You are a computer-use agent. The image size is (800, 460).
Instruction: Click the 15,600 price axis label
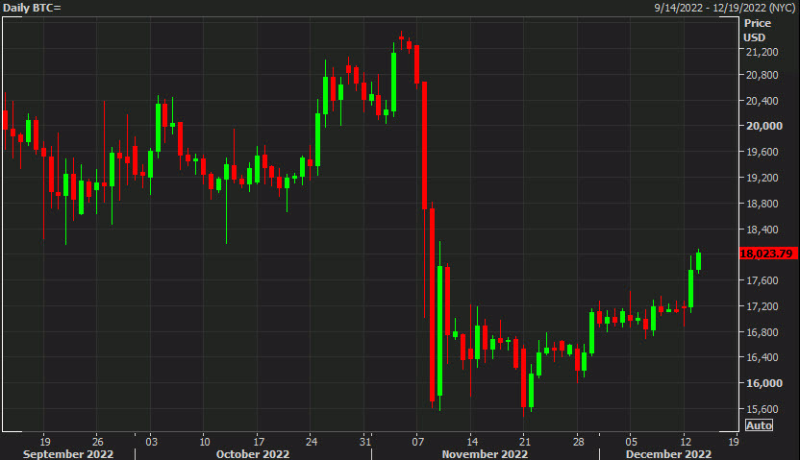[x=762, y=409]
